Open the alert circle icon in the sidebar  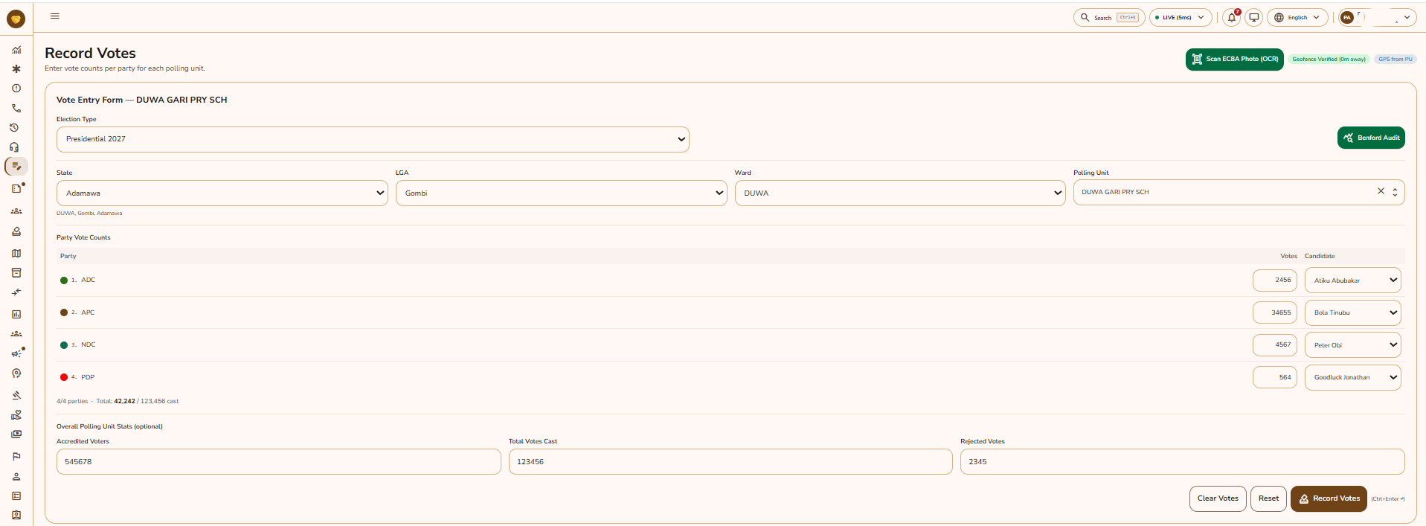click(x=16, y=89)
